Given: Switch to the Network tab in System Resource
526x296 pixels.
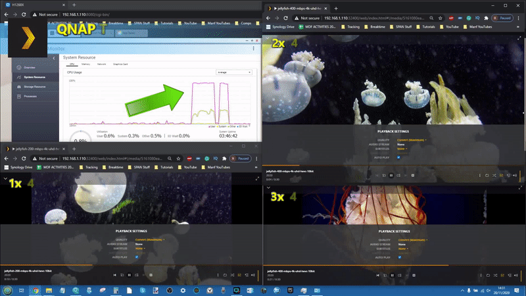Looking at the screenshot, I should tap(101, 64).
